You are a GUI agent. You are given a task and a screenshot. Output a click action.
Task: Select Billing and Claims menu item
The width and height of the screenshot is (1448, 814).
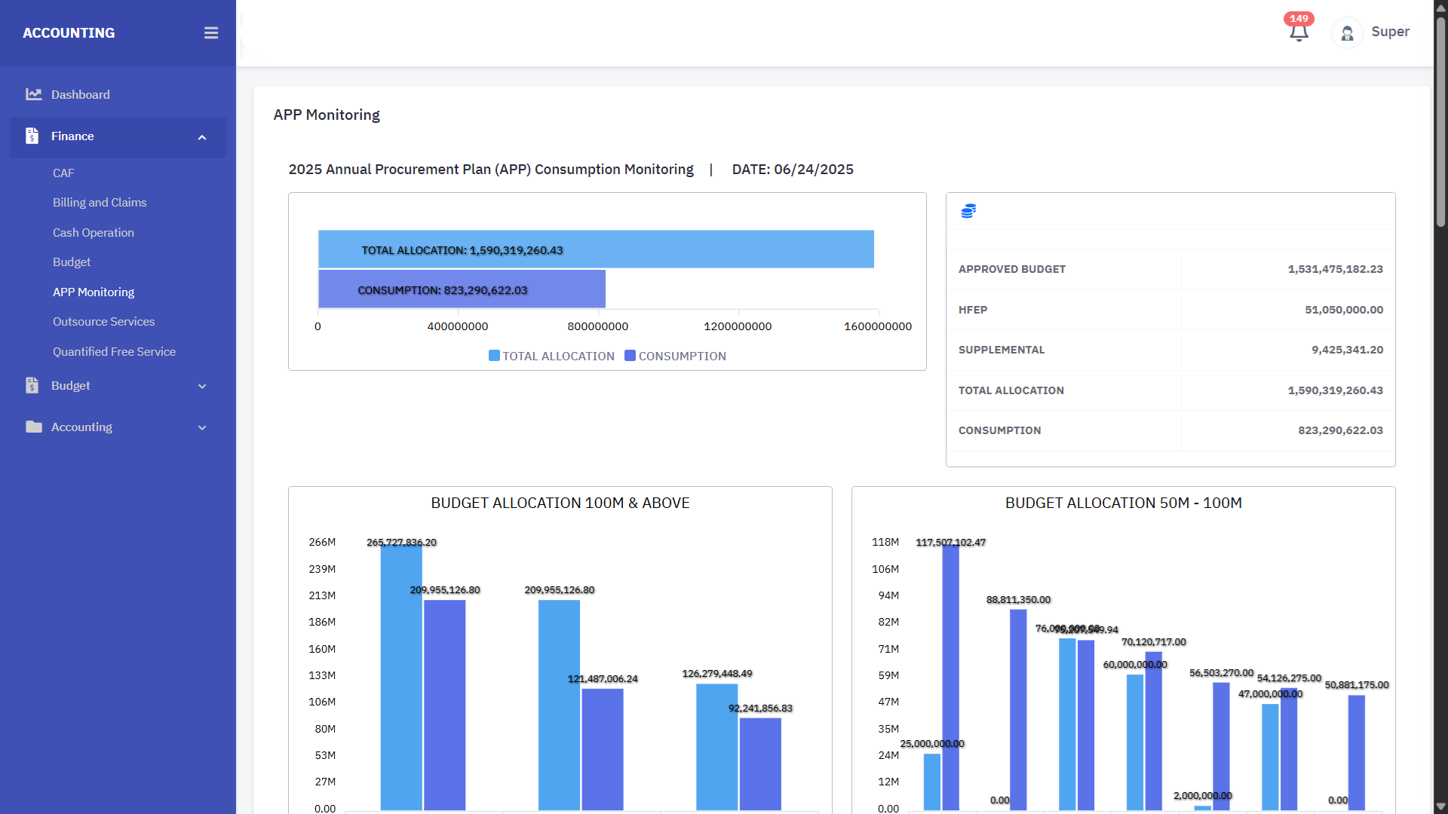(x=100, y=203)
